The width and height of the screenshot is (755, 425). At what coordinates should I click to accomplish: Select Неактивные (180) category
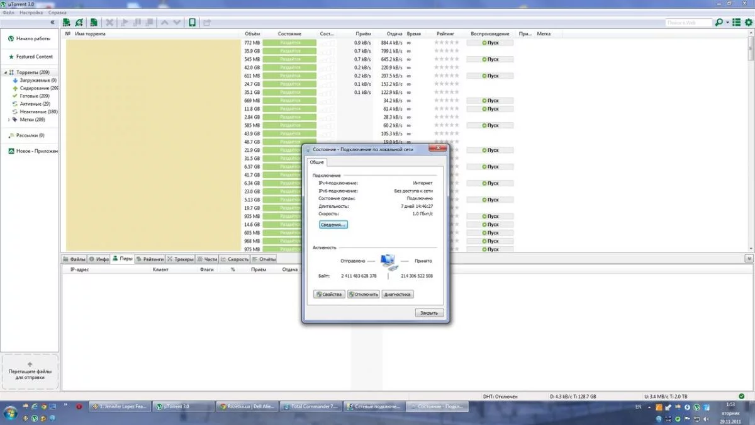[x=35, y=112]
